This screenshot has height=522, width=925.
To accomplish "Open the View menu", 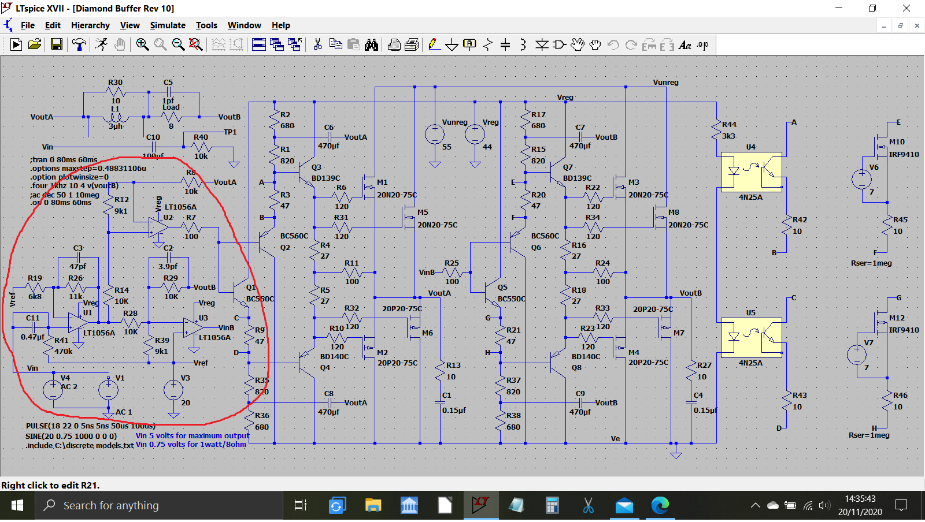I will coord(130,25).
